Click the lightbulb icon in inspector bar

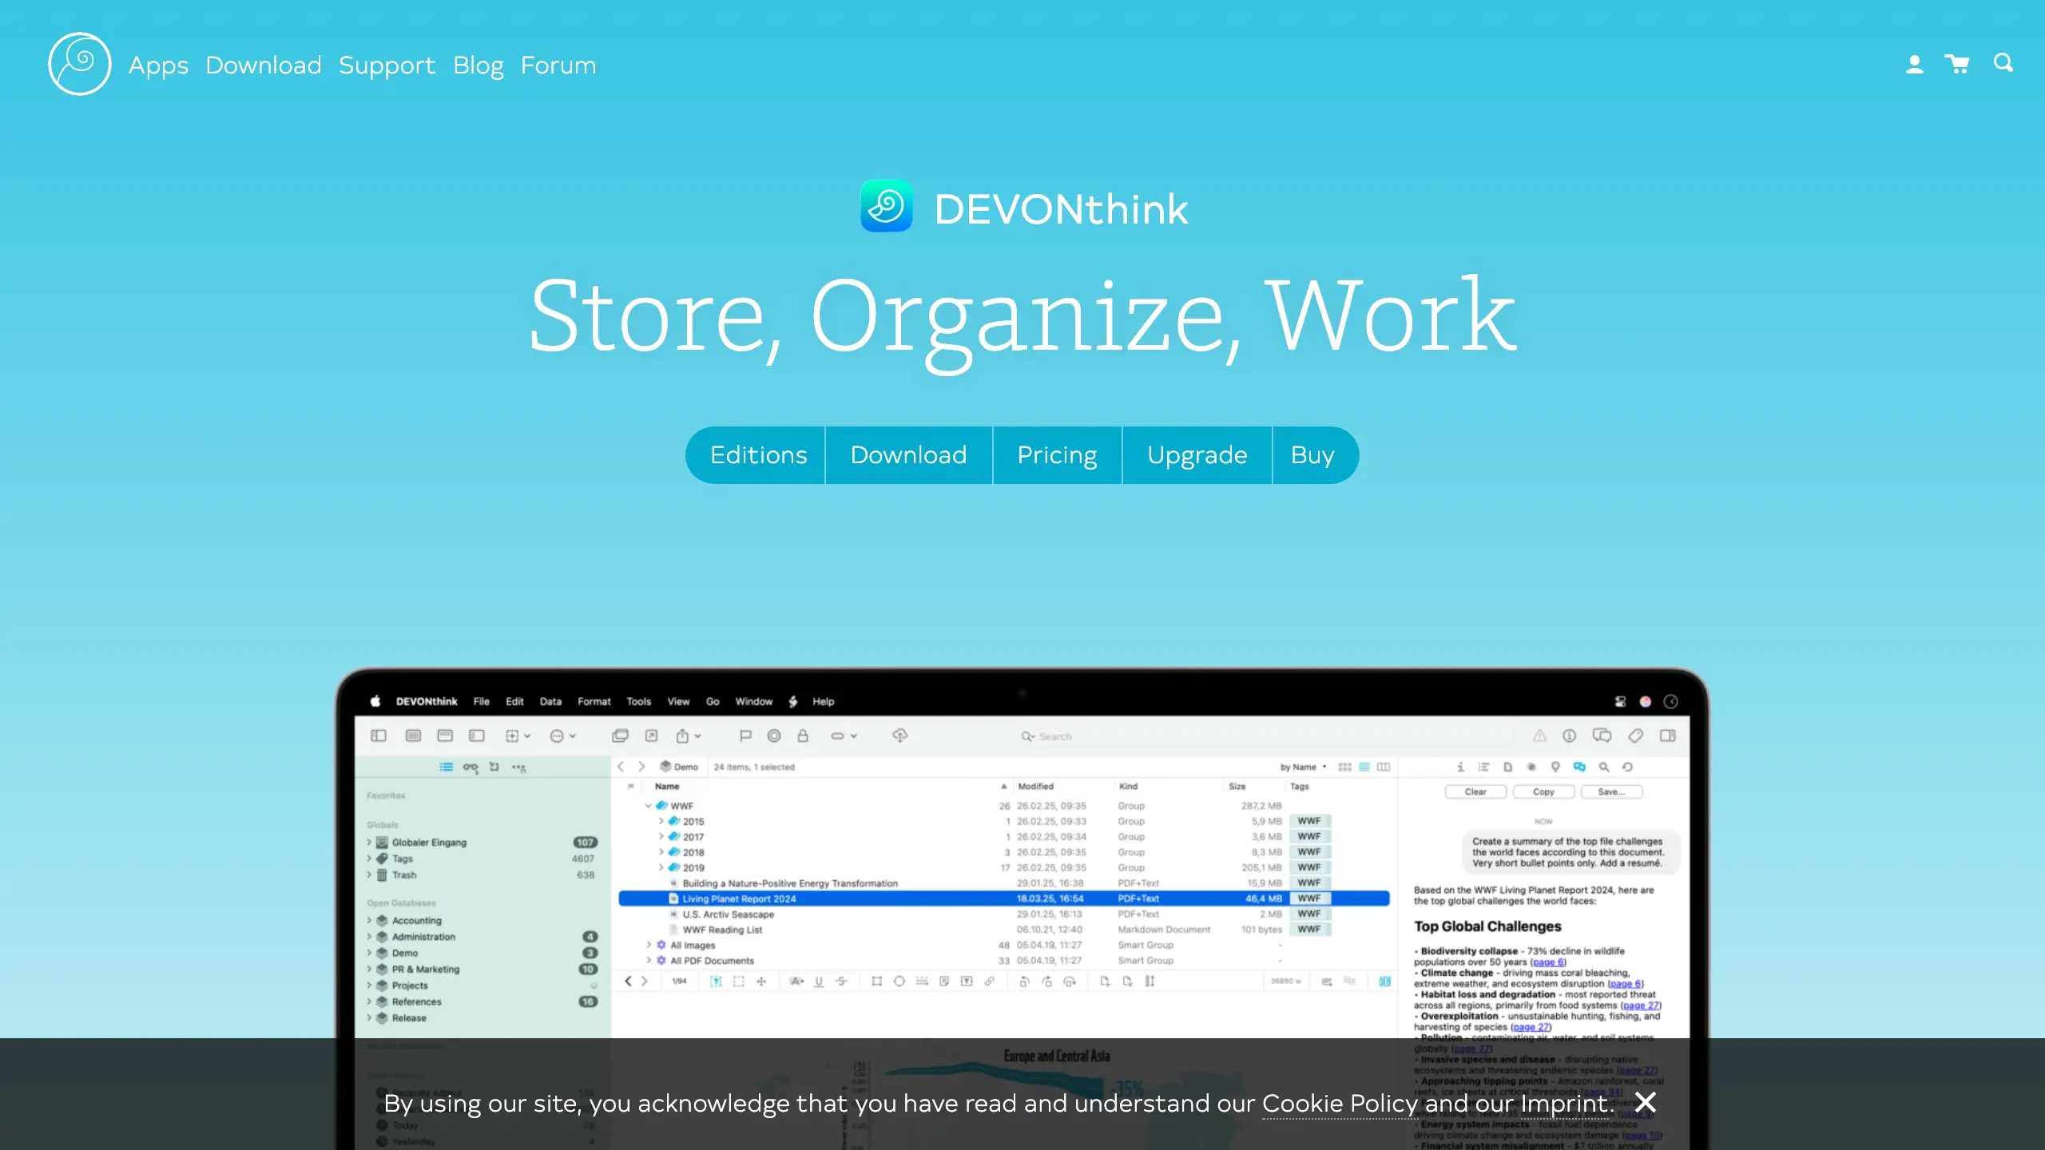(x=1555, y=767)
